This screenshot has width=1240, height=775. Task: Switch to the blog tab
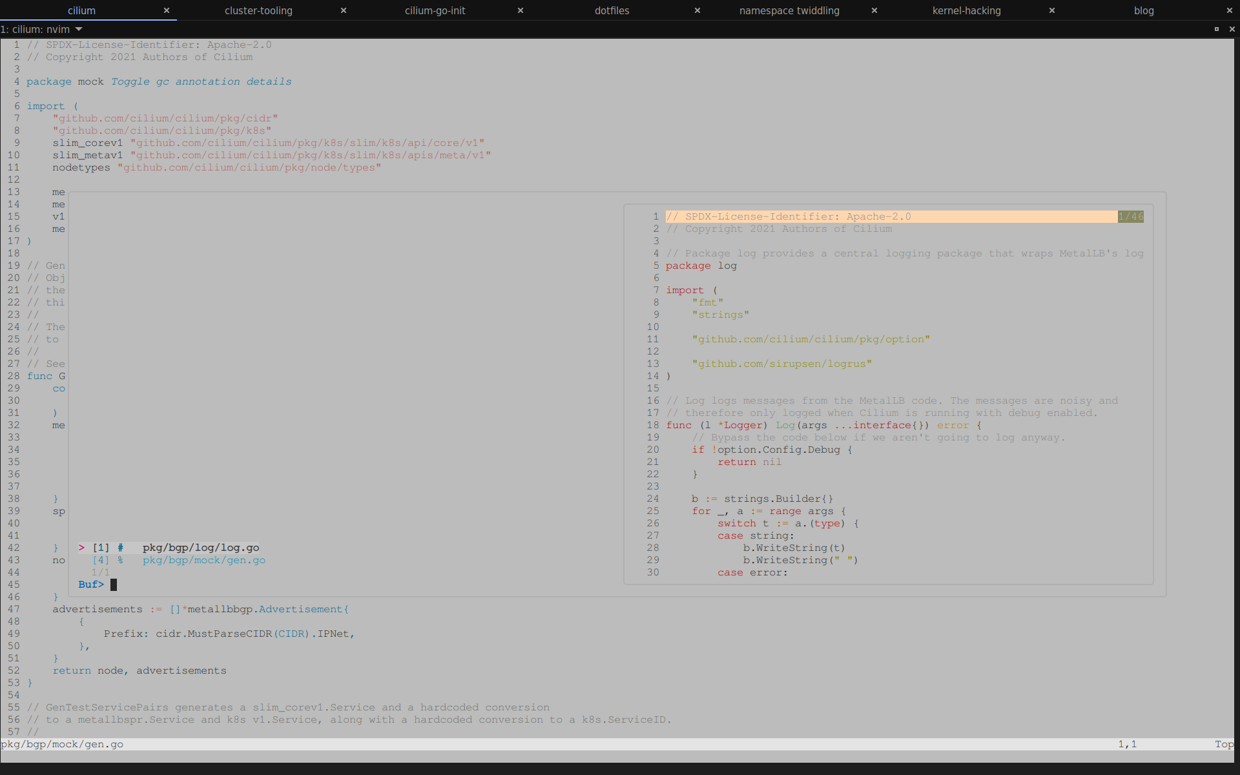(1144, 10)
